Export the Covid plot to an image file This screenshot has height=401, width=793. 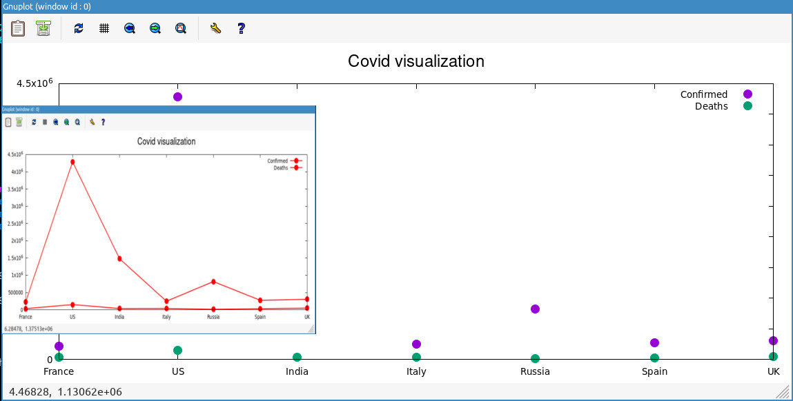[x=43, y=28]
